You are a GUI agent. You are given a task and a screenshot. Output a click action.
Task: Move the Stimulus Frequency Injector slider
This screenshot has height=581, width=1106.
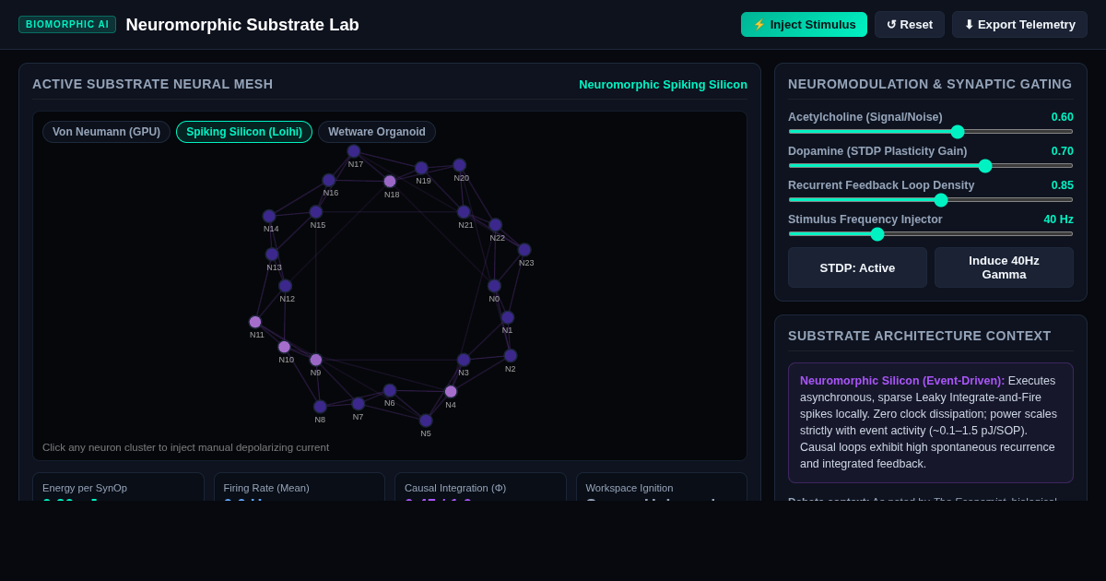pos(931,233)
